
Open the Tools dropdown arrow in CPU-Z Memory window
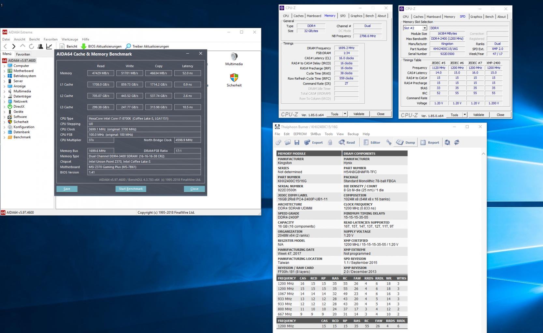pyautogui.click(x=345, y=114)
